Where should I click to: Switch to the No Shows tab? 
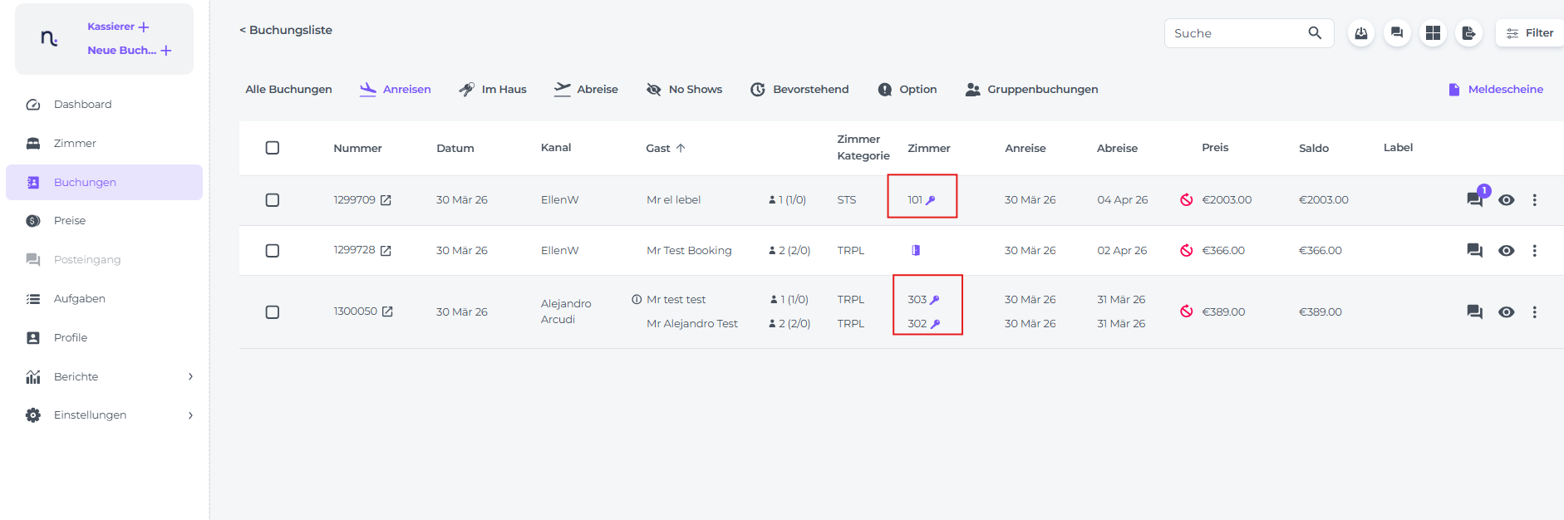coord(684,89)
